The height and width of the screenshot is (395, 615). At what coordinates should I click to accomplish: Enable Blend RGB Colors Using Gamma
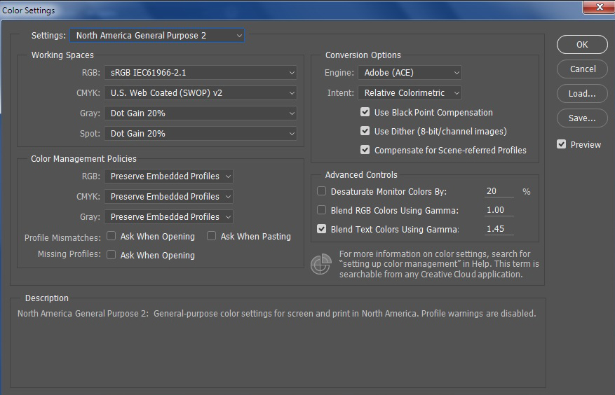pyautogui.click(x=322, y=210)
